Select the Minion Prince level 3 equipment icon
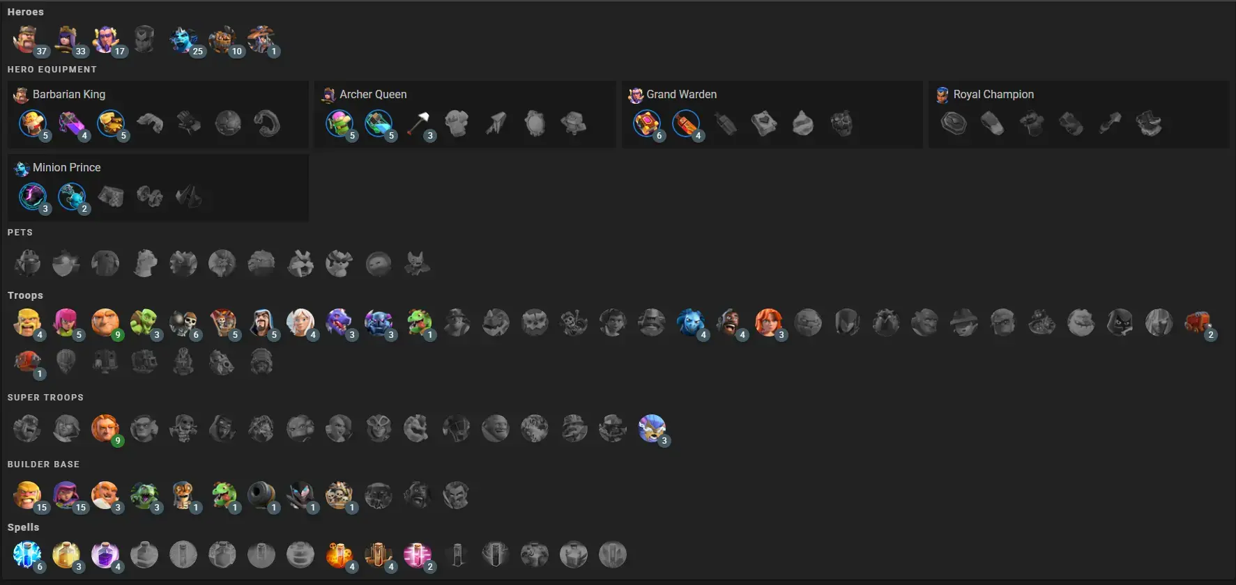The width and height of the screenshot is (1236, 585). [33, 197]
